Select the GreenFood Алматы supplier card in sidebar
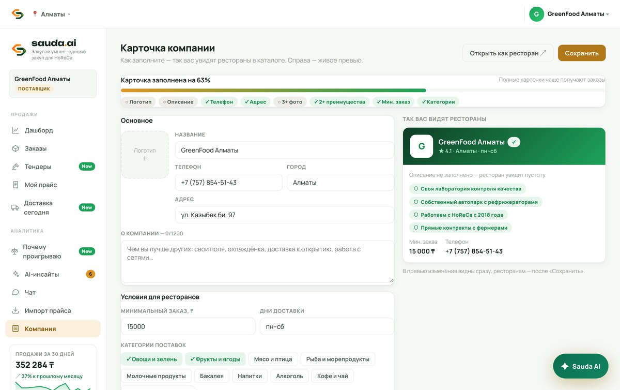The image size is (620, 390). coord(53,84)
